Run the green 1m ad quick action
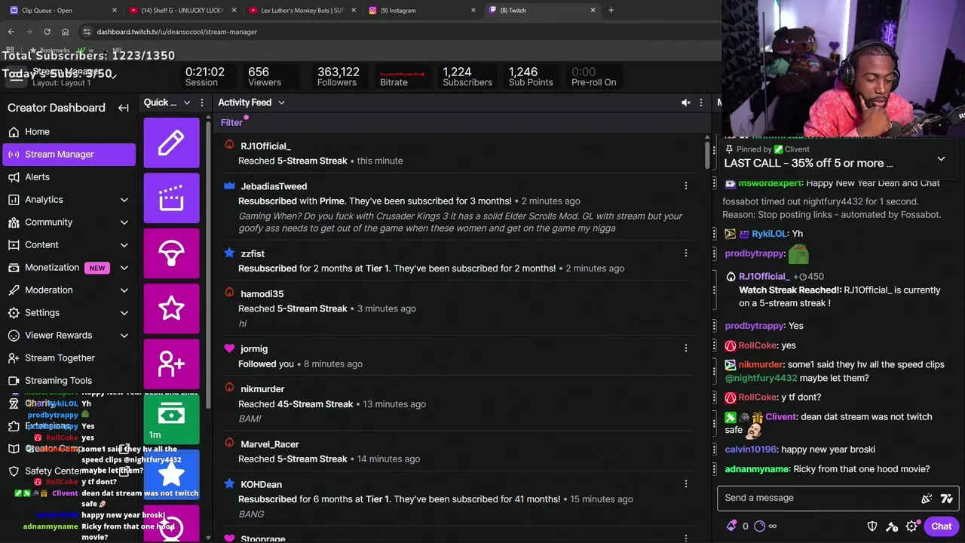This screenshot has height=543, width=965. click(x=171, y=419)
